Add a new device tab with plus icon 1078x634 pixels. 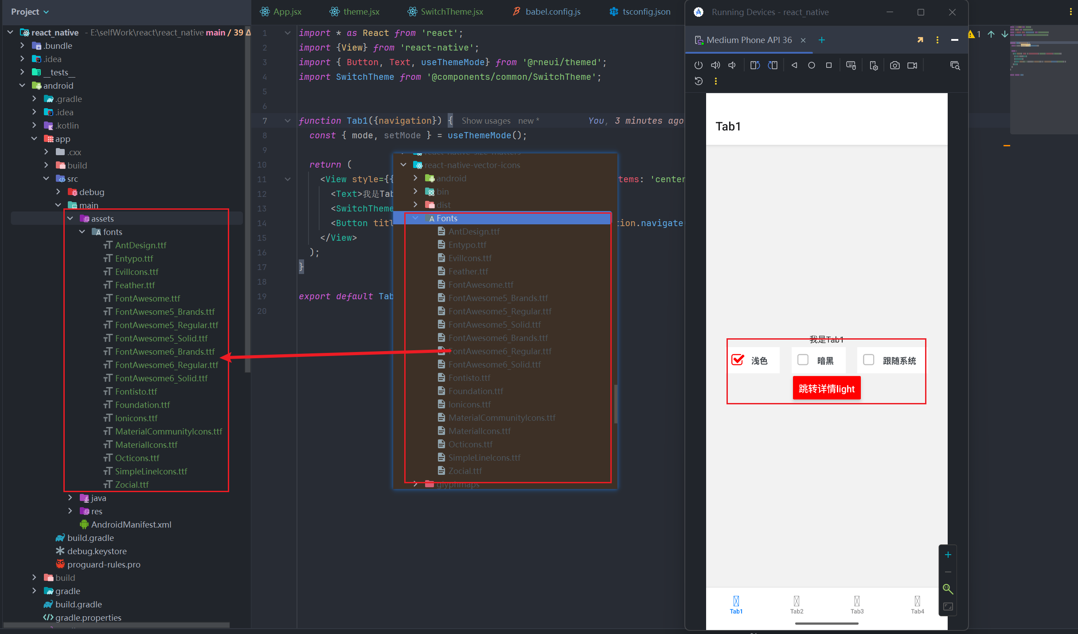pos(822,40)
